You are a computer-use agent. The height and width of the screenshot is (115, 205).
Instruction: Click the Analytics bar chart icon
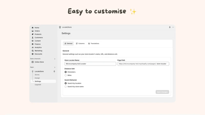pyautogui.click(x=33, y=47)
